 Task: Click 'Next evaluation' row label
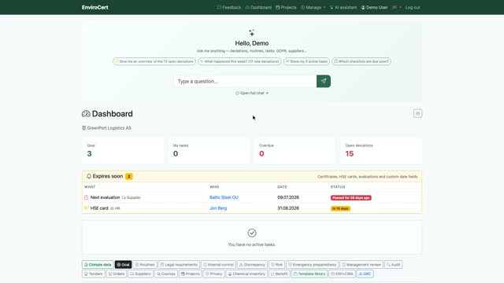[x=105, y=197]
